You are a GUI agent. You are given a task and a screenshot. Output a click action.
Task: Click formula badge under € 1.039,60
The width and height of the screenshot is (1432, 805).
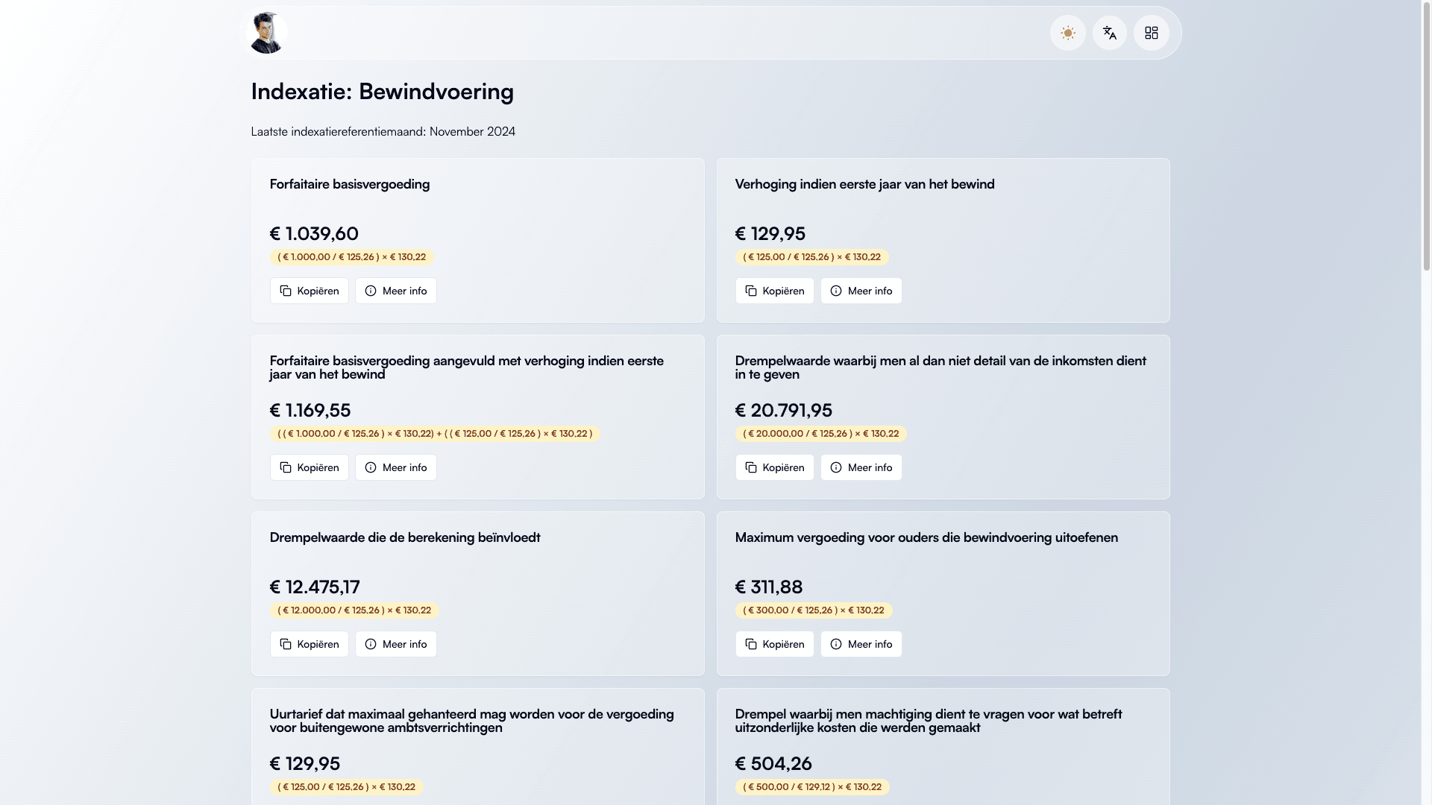(351, 257)
